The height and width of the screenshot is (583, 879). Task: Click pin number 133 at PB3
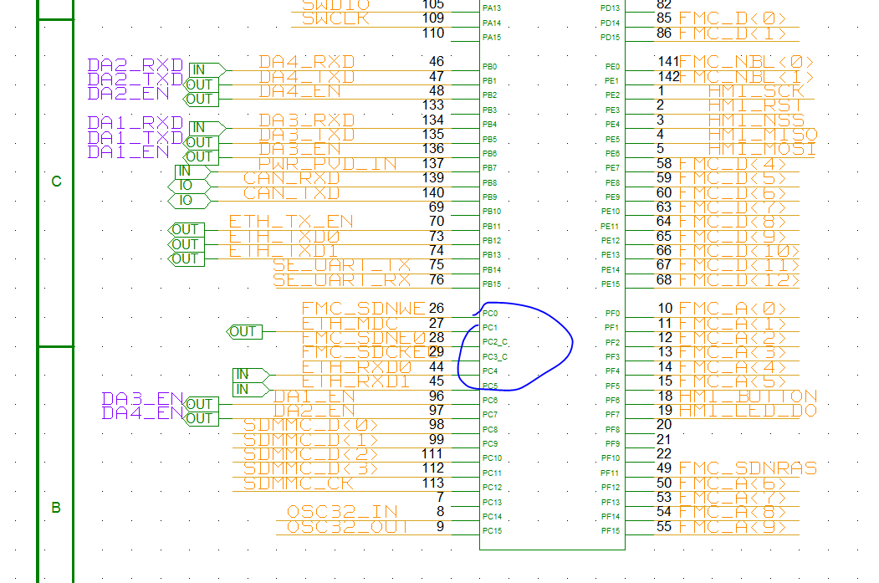[433, 105]
